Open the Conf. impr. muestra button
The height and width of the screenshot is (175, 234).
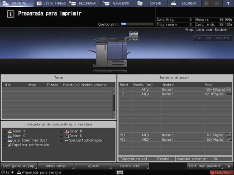tap(205, 166)
